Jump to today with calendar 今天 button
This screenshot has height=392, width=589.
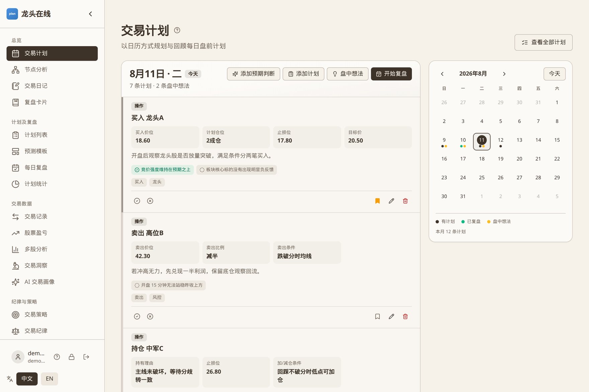[x=555, y=74]
